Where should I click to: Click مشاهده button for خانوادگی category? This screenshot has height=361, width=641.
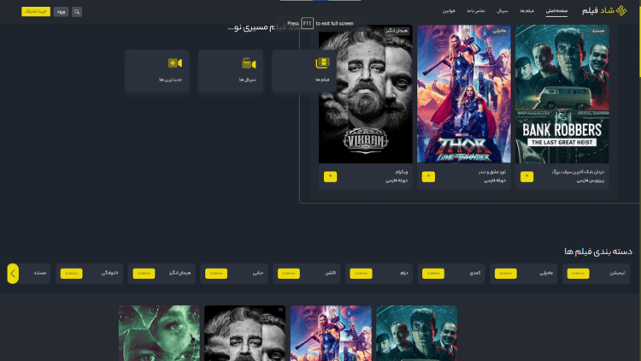(72, 274)
